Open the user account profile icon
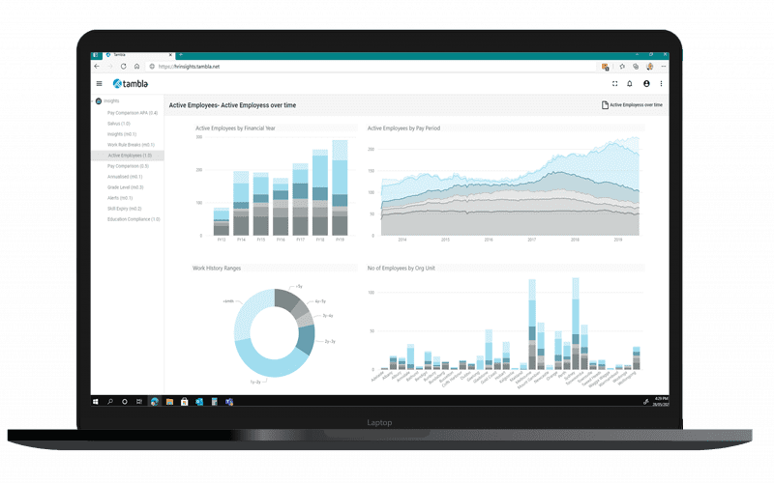The height and width of the screenshot is (483, 774). (646, 84)
